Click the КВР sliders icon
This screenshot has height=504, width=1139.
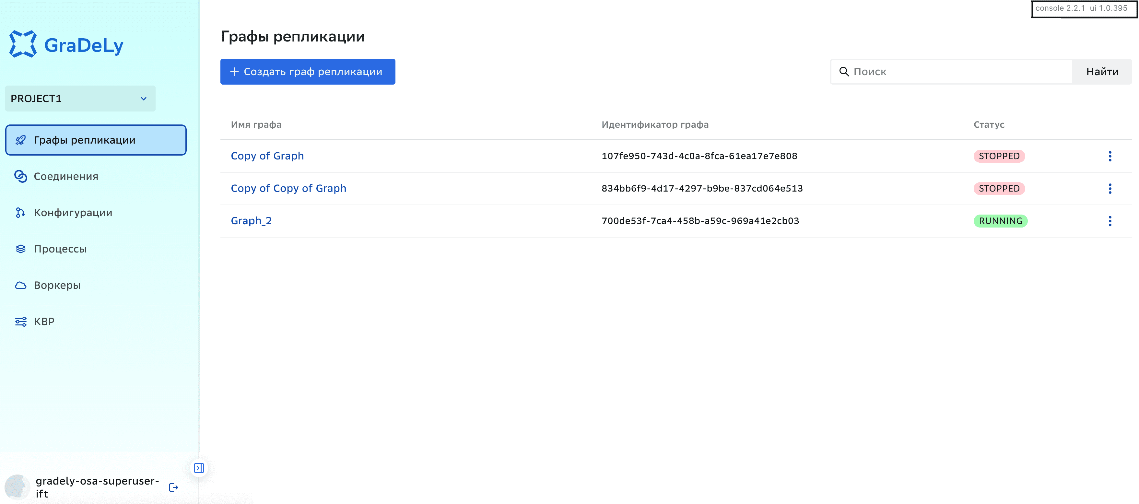pos(20,322)
